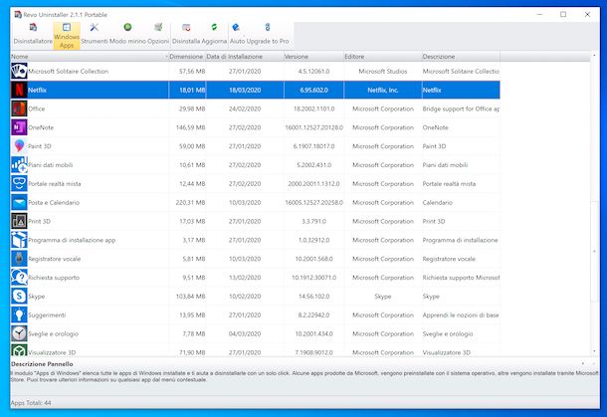This screenshot has height=417, width=607.
Task: Click the Print 3D app icon
Action: click(19, 221)
